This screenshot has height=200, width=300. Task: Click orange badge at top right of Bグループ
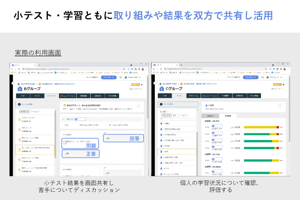tap(135, 84)
